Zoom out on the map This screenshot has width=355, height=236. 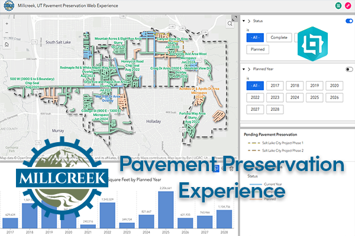click(7, 33)
